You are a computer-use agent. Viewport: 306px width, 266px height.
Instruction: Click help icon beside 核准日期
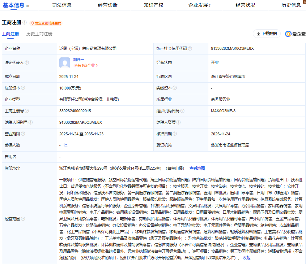tap(175, 134)
